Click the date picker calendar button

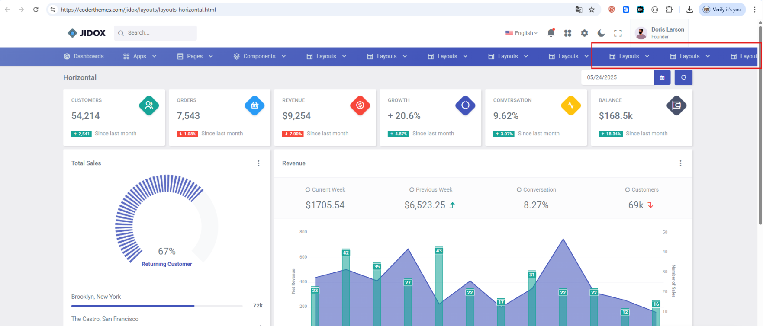pos(662,77)
